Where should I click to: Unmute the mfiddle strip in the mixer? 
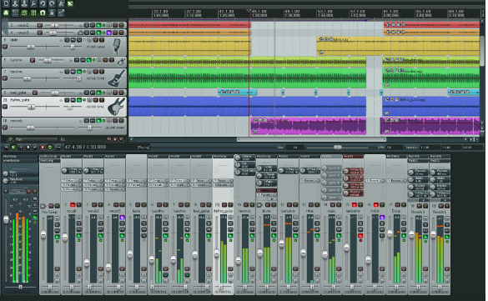tap(376, 204)
